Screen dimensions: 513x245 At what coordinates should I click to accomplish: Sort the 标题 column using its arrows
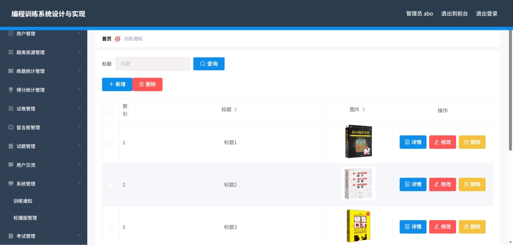(235, 109)
